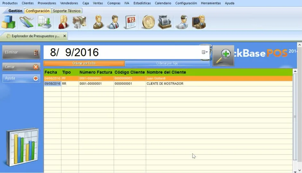Click the gold coin icon
Screen dimensions: 302x173
pyautogui.click(x=148, y=22)
